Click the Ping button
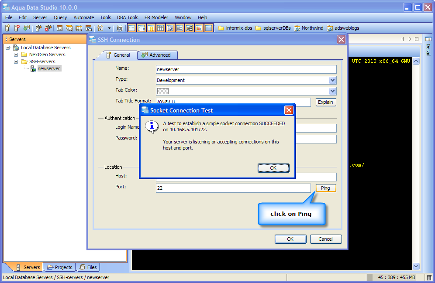This screenshot has height=283, width=435. pos(326,188)
